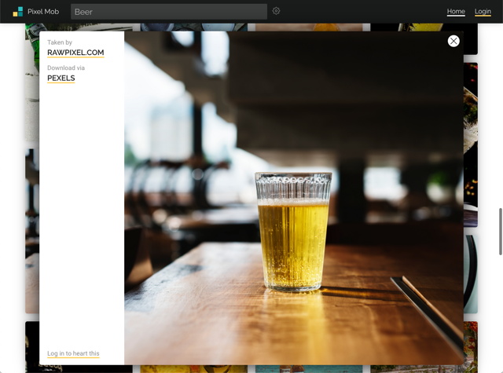The width and height of the screenshot is (503, 373).
Task: Focus the search field containing "Beer"
Action: coord(168,12)
